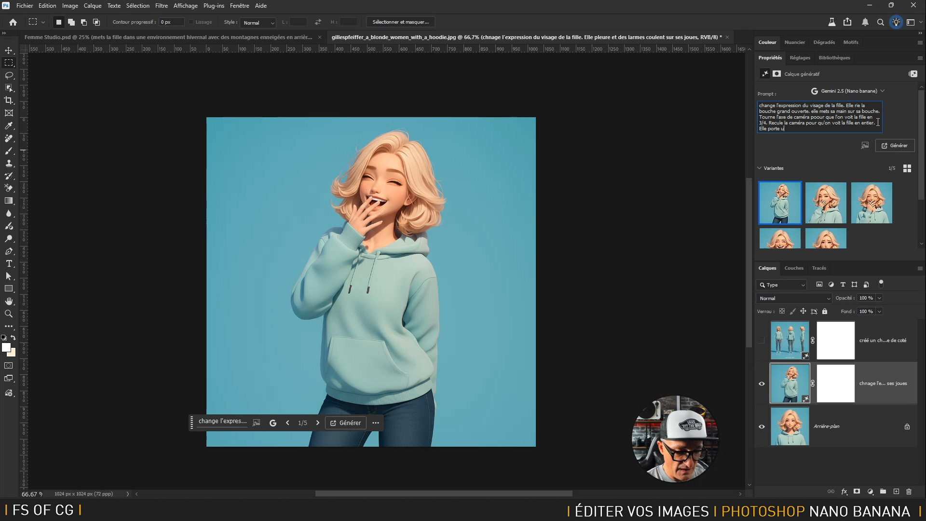Open the Plug-ins menu
This screenshot has height=521, width=926.
click(x=214, y=6)
